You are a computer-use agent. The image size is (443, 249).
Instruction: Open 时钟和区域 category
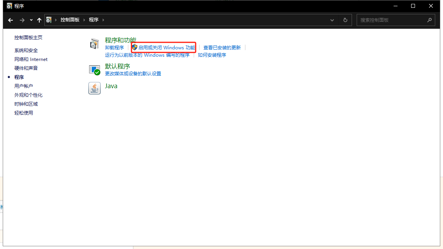pos(26,104)
